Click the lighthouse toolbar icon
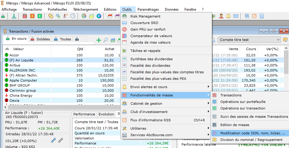 pyautogui.click(x=65, y=16)
